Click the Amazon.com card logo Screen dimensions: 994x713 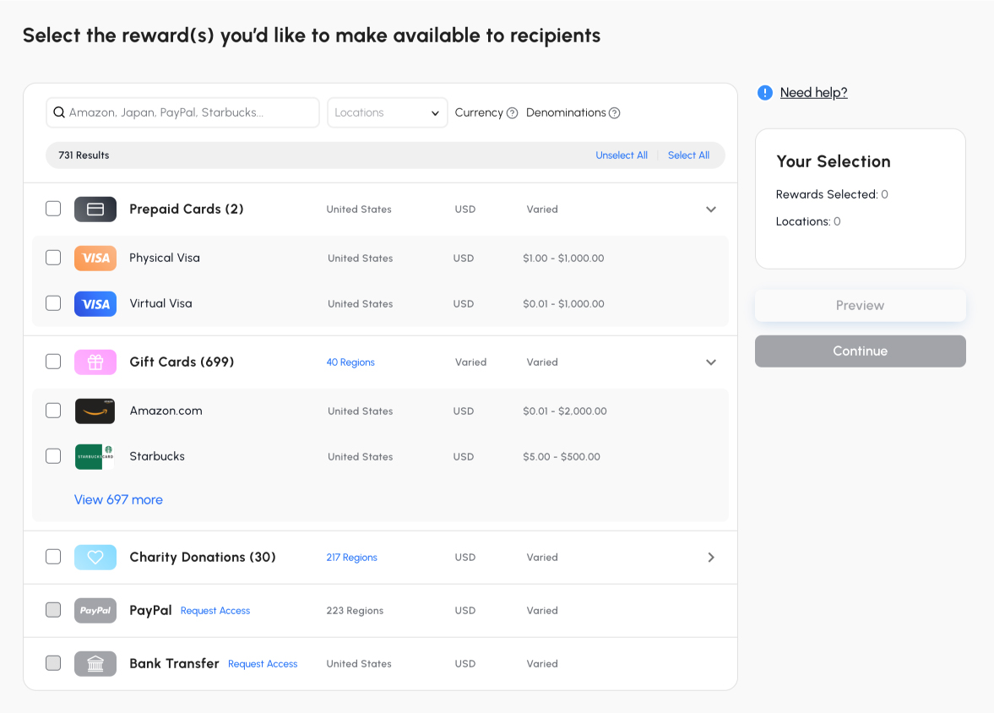pyautogui.click(x=95, y=411)
